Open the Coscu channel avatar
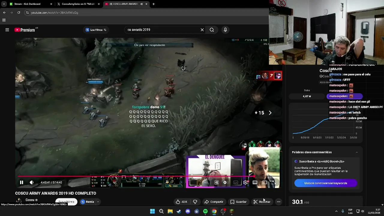Image resolution: width=384 pixels, height=216 pixels. pyautogui.click(x=19, y=201)
